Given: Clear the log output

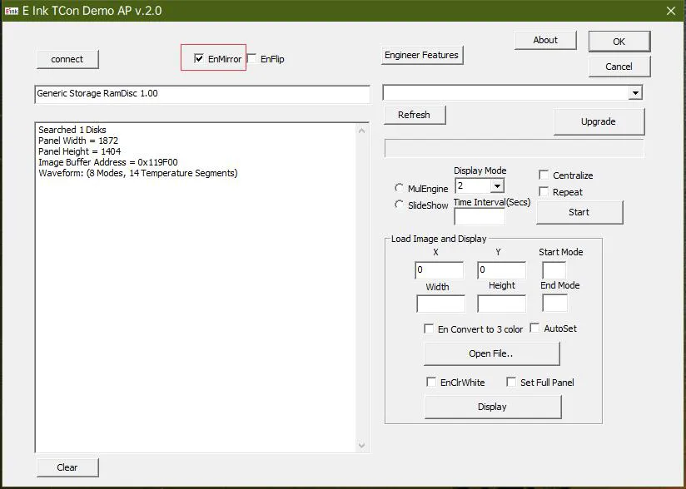Looking at the screenshot, I should 67,467.
